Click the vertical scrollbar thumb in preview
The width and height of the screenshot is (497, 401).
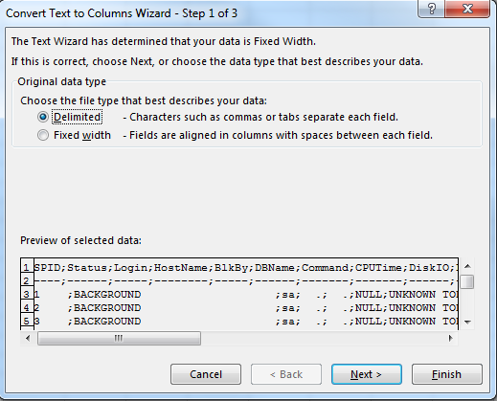tap(467, 282)
